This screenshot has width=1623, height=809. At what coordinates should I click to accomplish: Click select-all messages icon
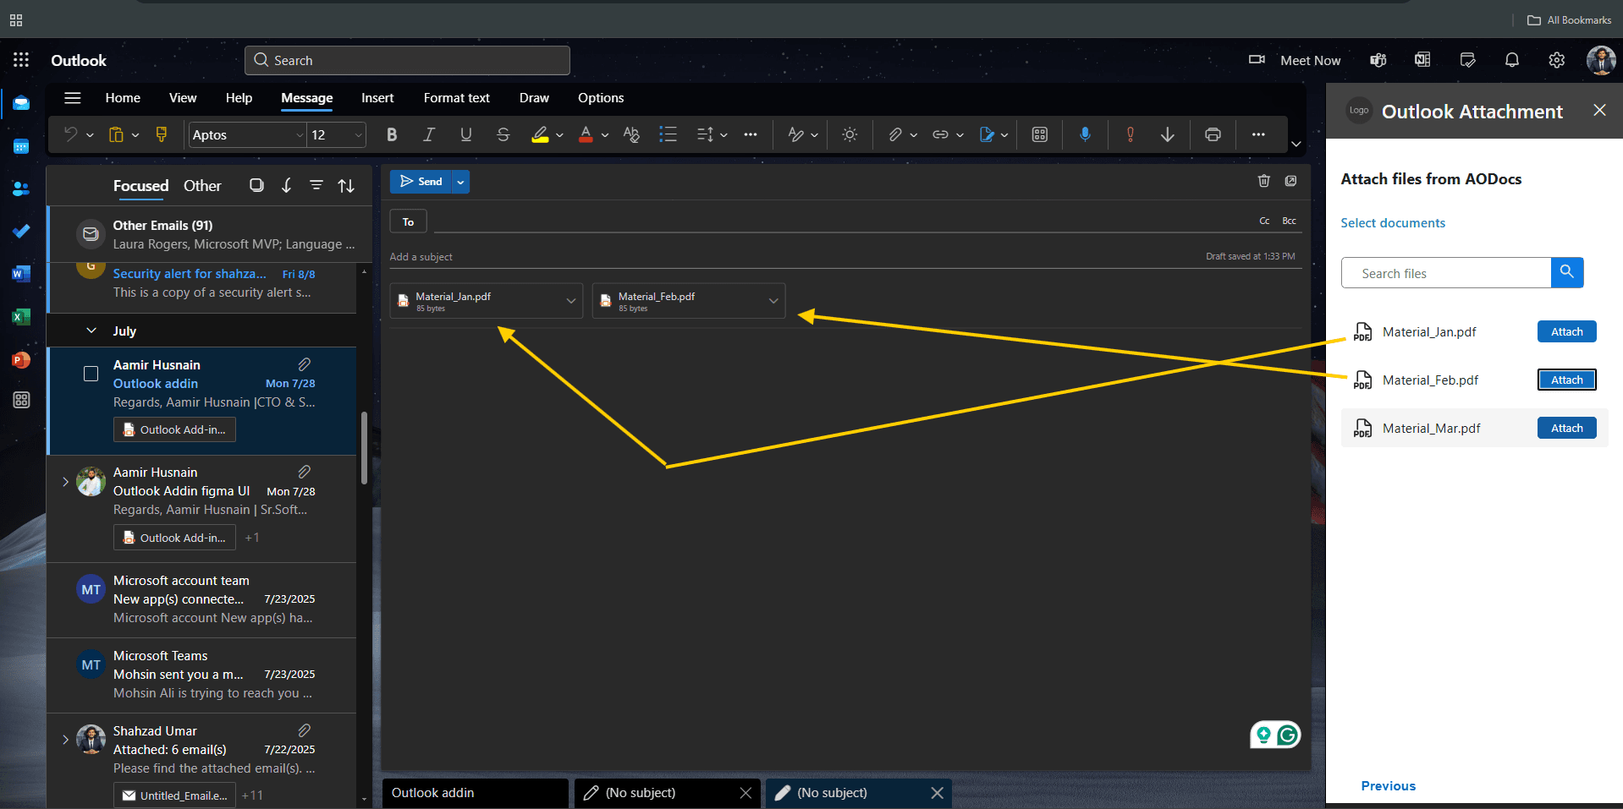256,185
